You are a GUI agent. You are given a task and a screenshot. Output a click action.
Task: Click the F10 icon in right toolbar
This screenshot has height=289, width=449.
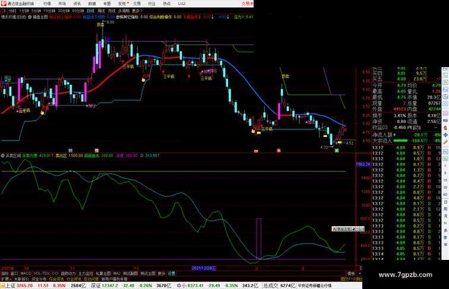(x=445, y=90)
